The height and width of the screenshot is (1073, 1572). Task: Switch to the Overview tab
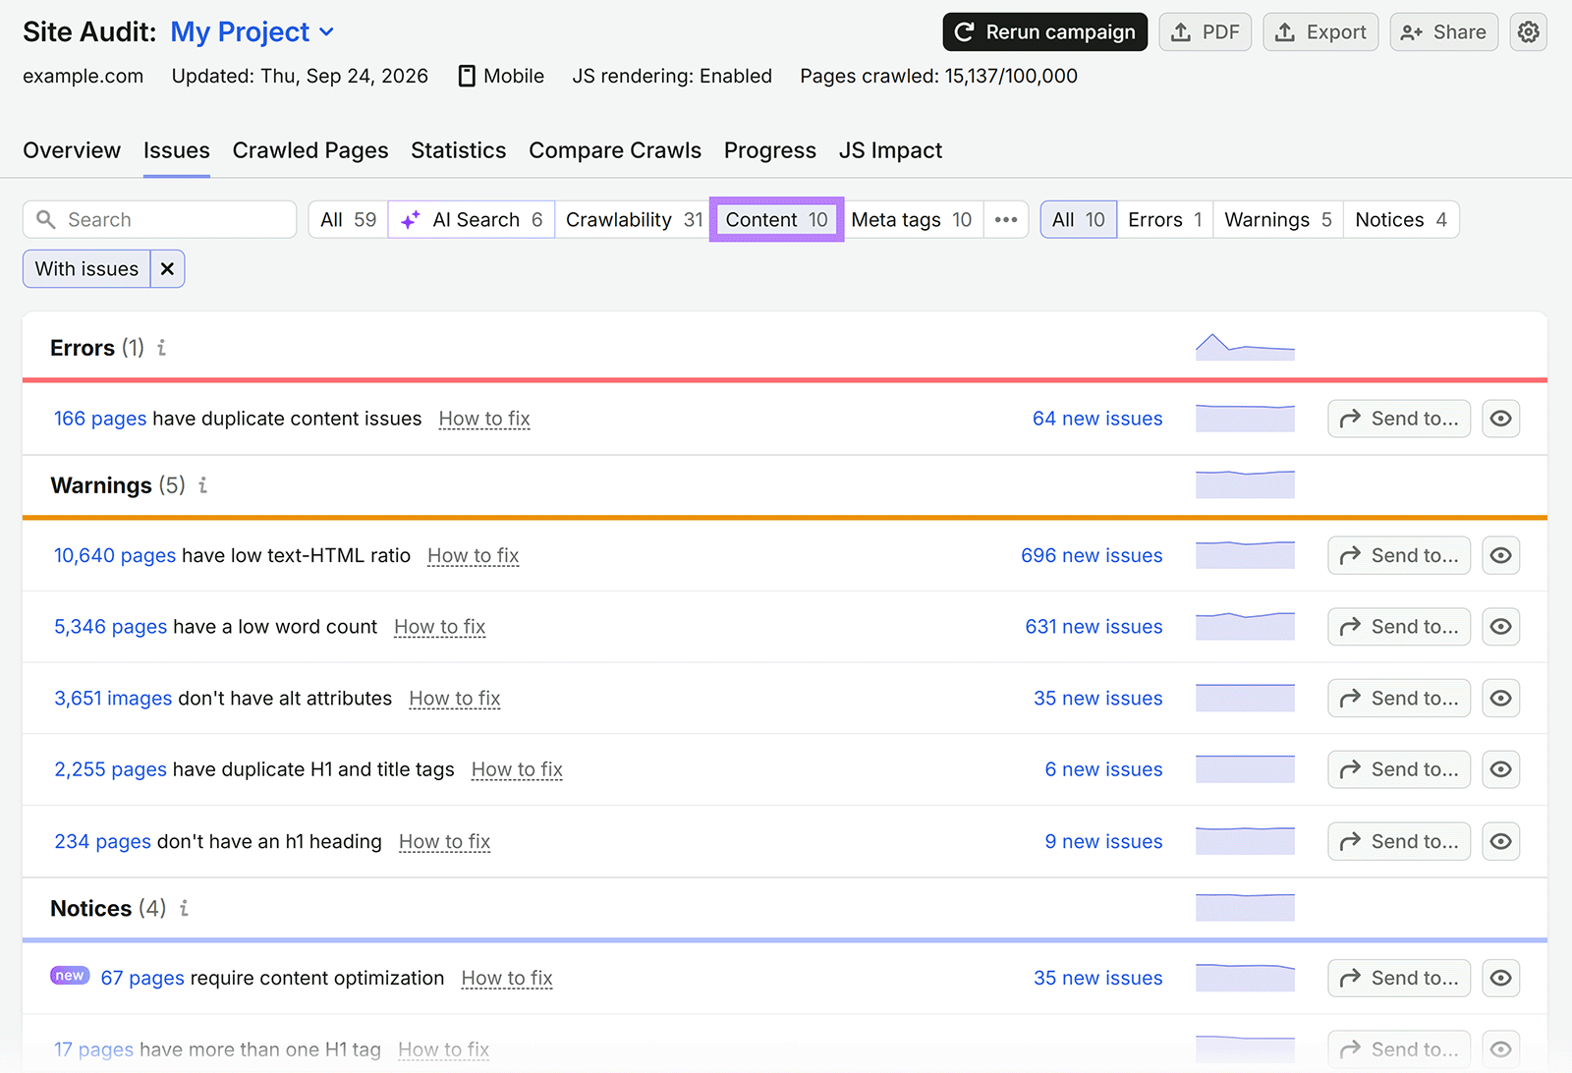[x=72, y=150]
